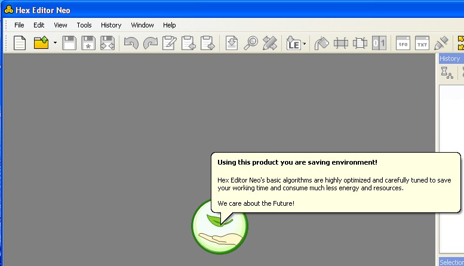Click the clipboard with pencil icon
This screenshot has width=464, height=266.
(170, 43)
